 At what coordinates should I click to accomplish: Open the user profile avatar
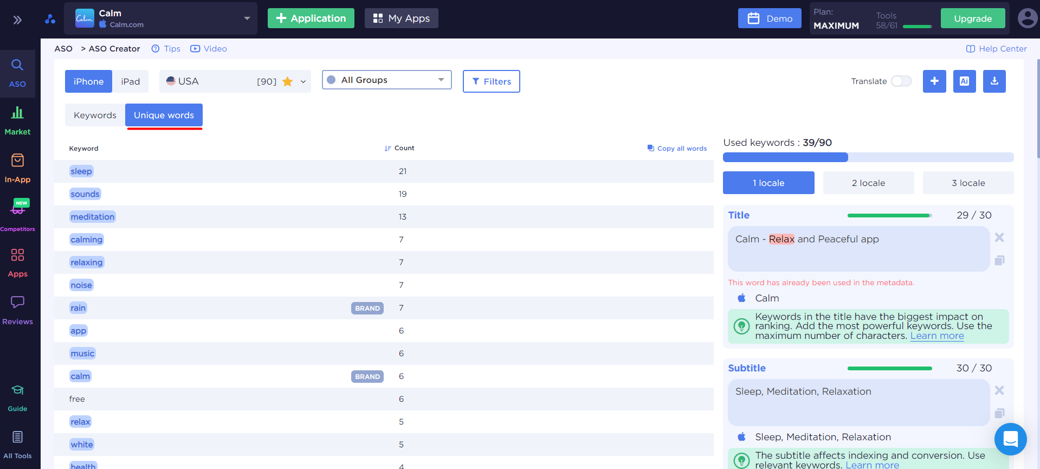pyautogui.click(x=1028, y=18)
